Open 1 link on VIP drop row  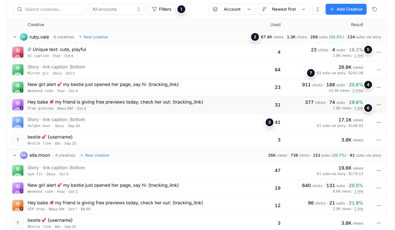[x=359, y=209]
